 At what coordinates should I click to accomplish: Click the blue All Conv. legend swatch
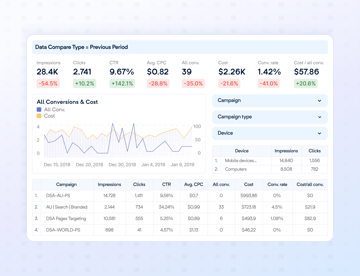(39, 110)
